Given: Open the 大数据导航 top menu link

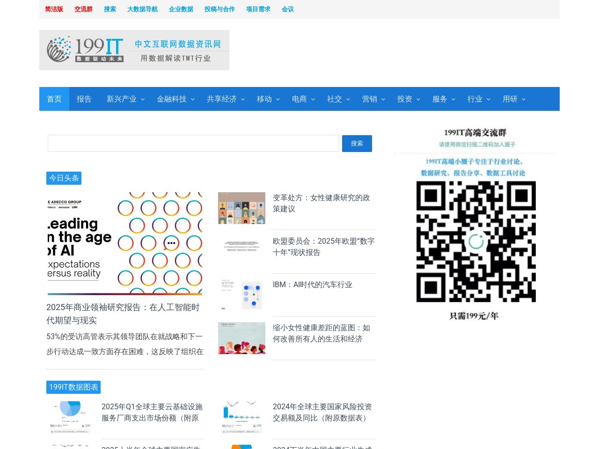Looking at the screenshot, I should tap(142, 9).
